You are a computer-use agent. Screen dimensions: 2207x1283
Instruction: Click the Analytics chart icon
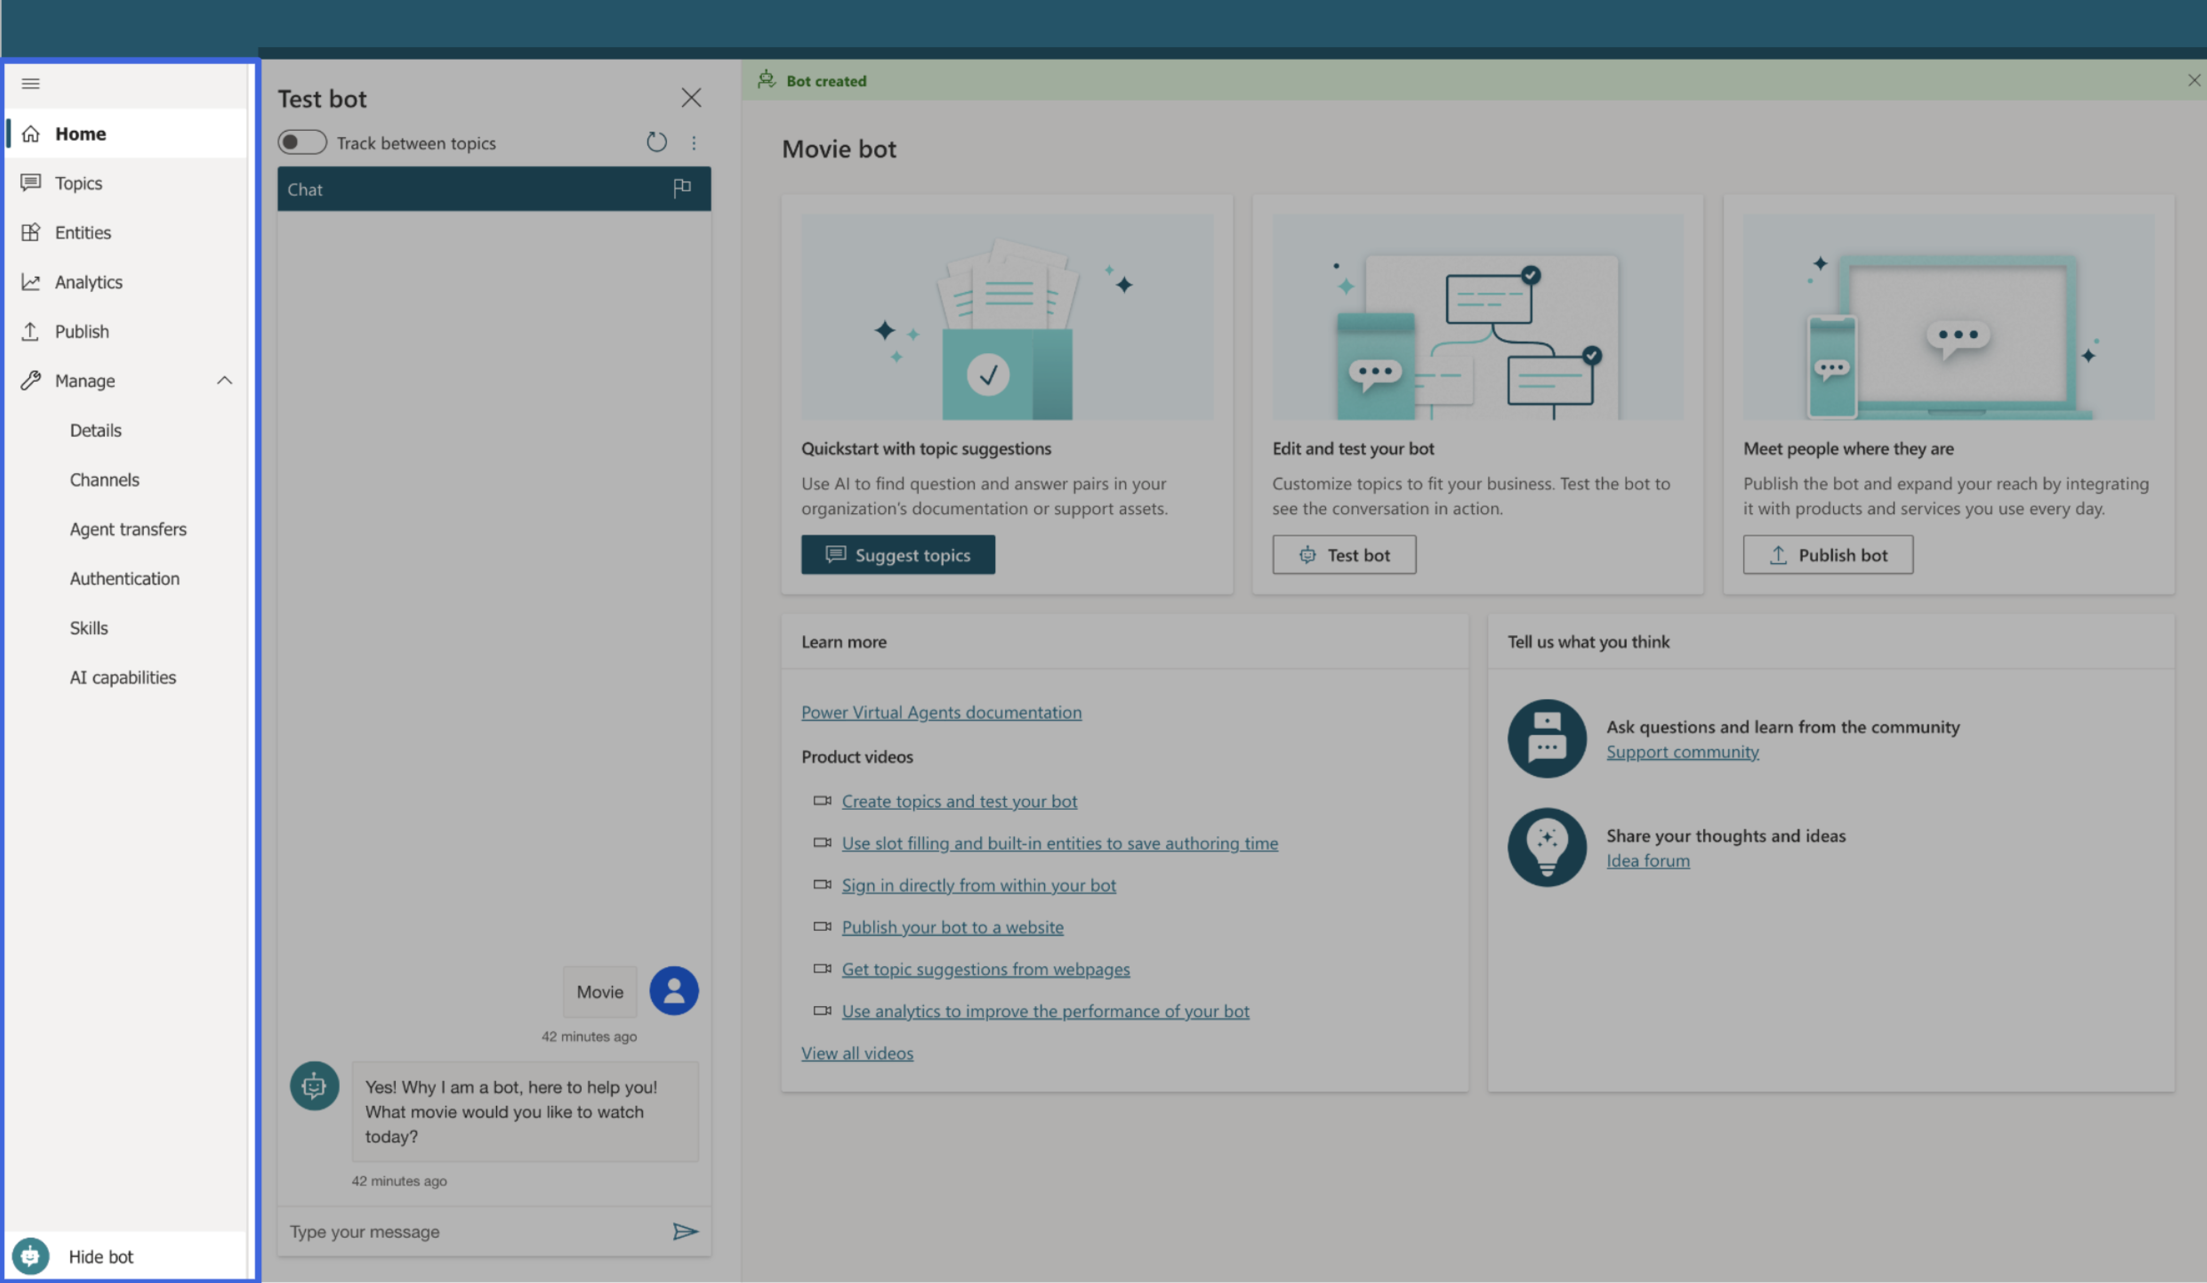pyautogui.click(x=31, y=281)
